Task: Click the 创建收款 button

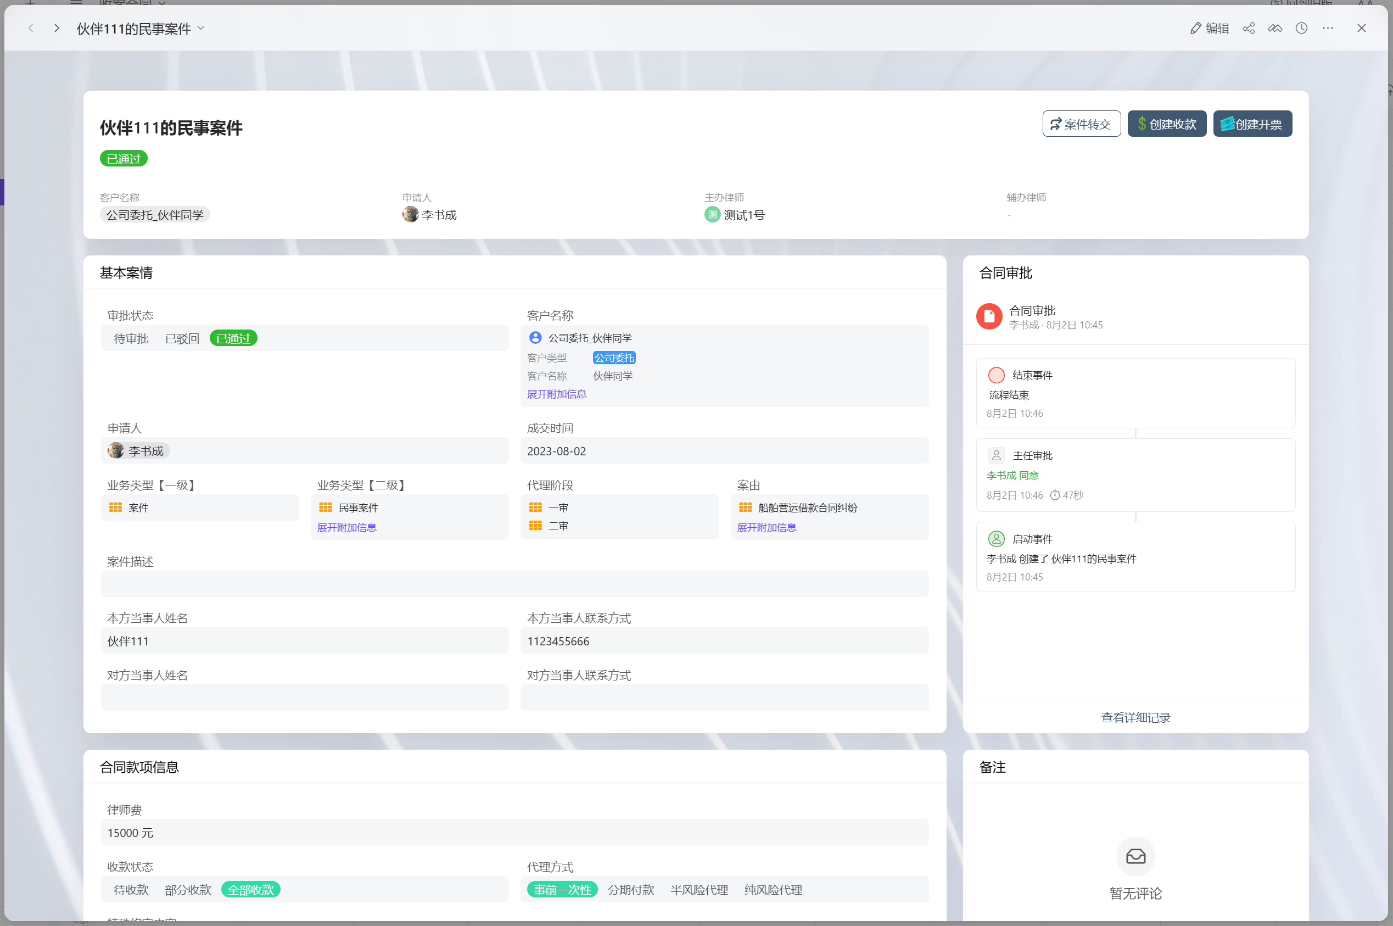Action: pos(1166,124)
